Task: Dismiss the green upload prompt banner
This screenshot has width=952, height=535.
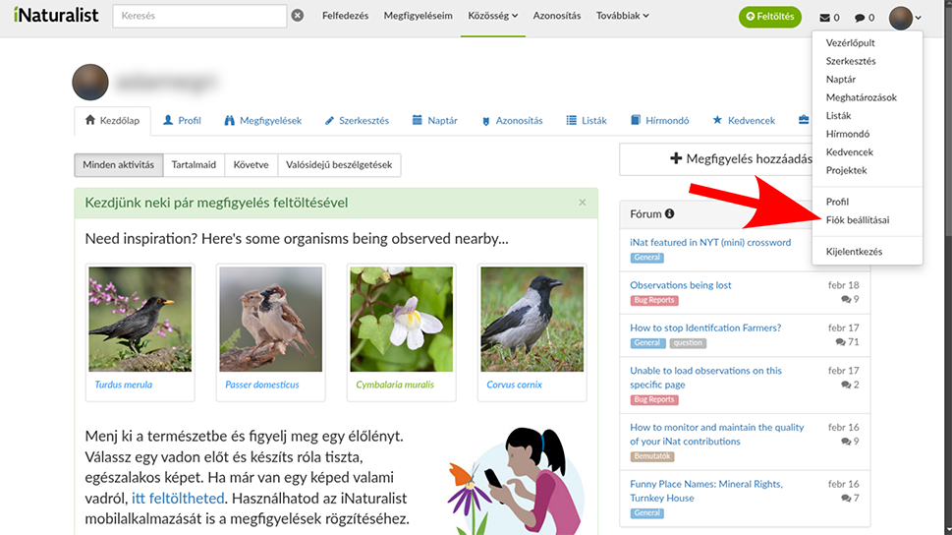Action: 582,203
